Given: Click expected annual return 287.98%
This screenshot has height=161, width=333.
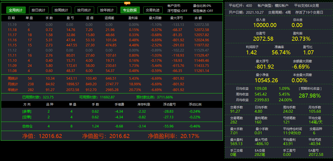Looking at the screenshot, I should pyautogui.click(x=310, y=96).
